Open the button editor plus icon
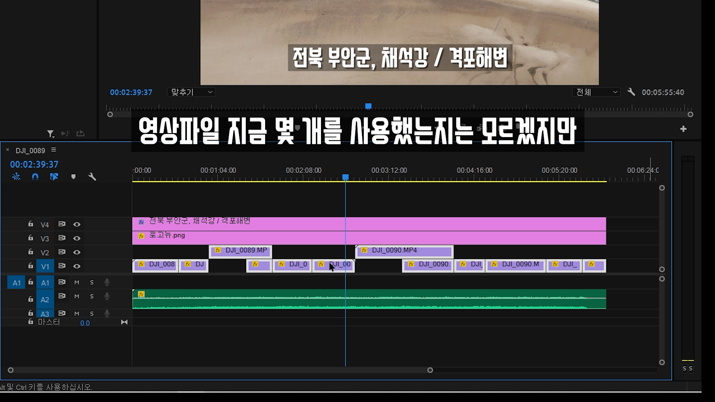Viewport: 715px width, 402px height. coord(683,129)
